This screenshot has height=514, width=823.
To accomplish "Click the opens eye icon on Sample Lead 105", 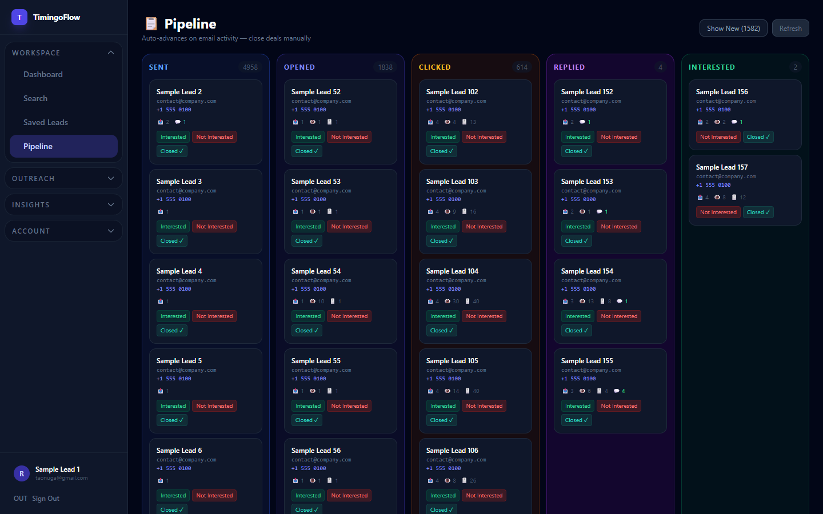I will 448,391.
